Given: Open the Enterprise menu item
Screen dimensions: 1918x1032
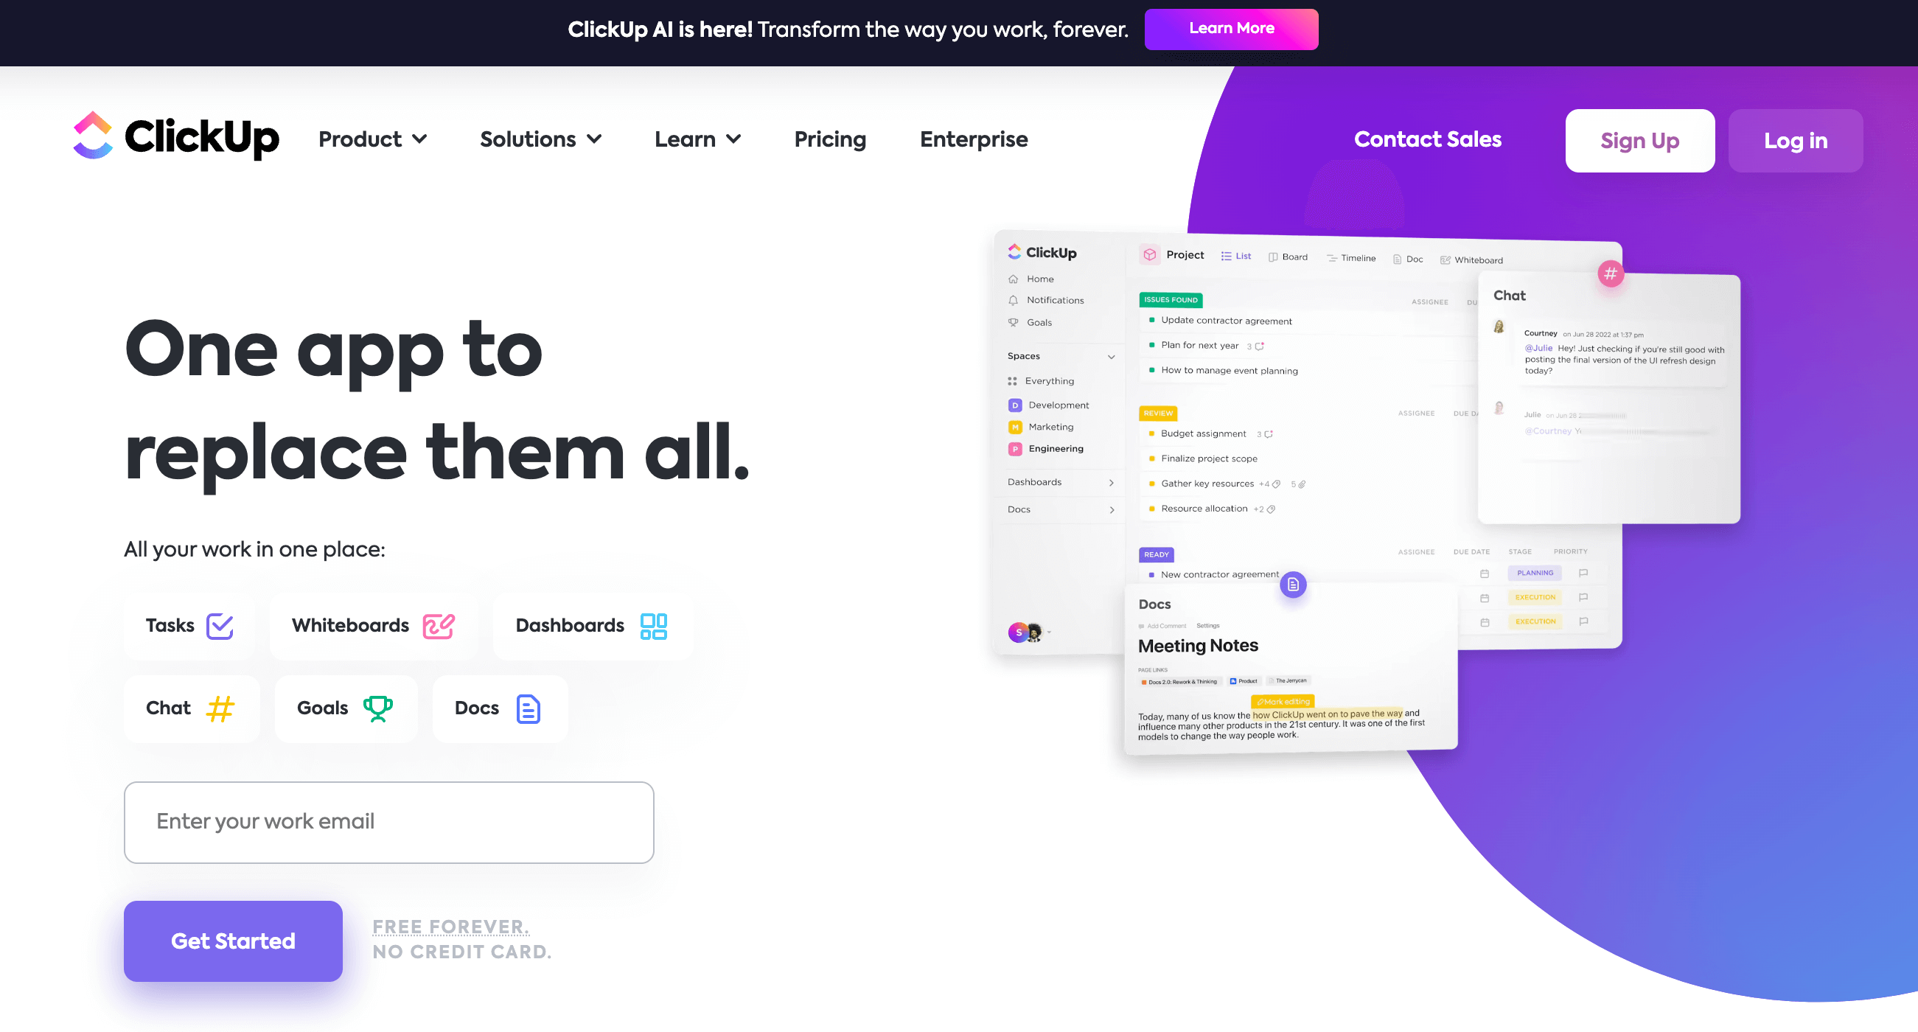Looking at the screenshot, I should [x=973, y=140].
